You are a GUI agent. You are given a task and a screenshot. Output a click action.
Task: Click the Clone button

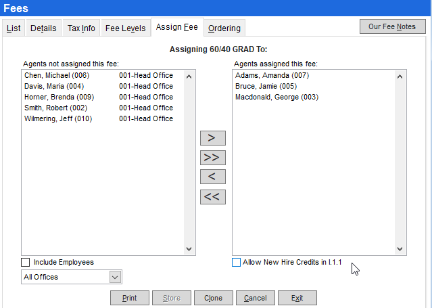(x=214, y=298)
